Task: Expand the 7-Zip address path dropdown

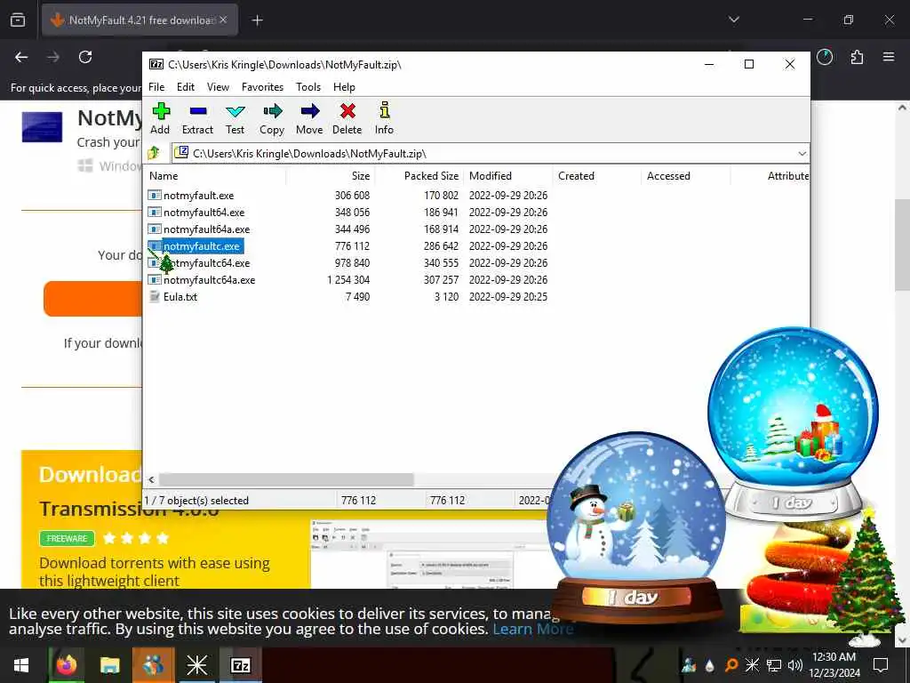Action: [802, 153]
